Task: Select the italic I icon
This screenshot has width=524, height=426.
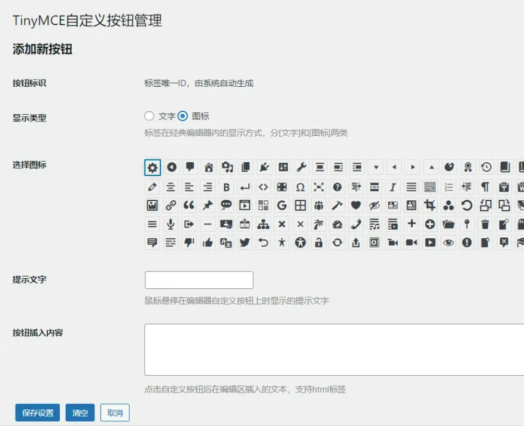Action: tap(393, 187)
